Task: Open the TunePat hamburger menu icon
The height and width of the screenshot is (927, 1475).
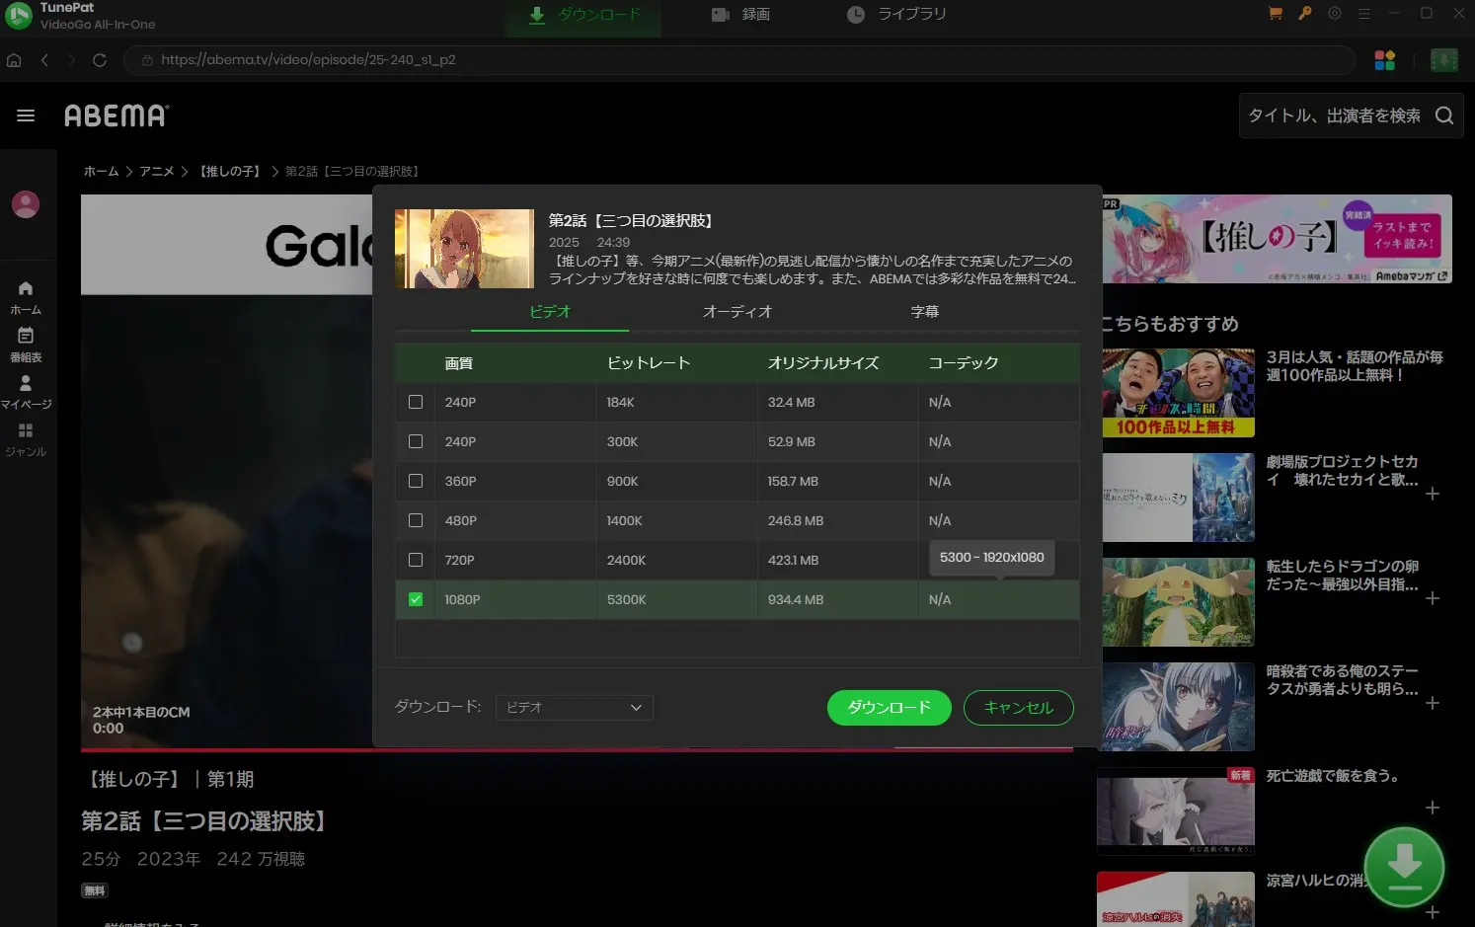Action: (1364, 14)
